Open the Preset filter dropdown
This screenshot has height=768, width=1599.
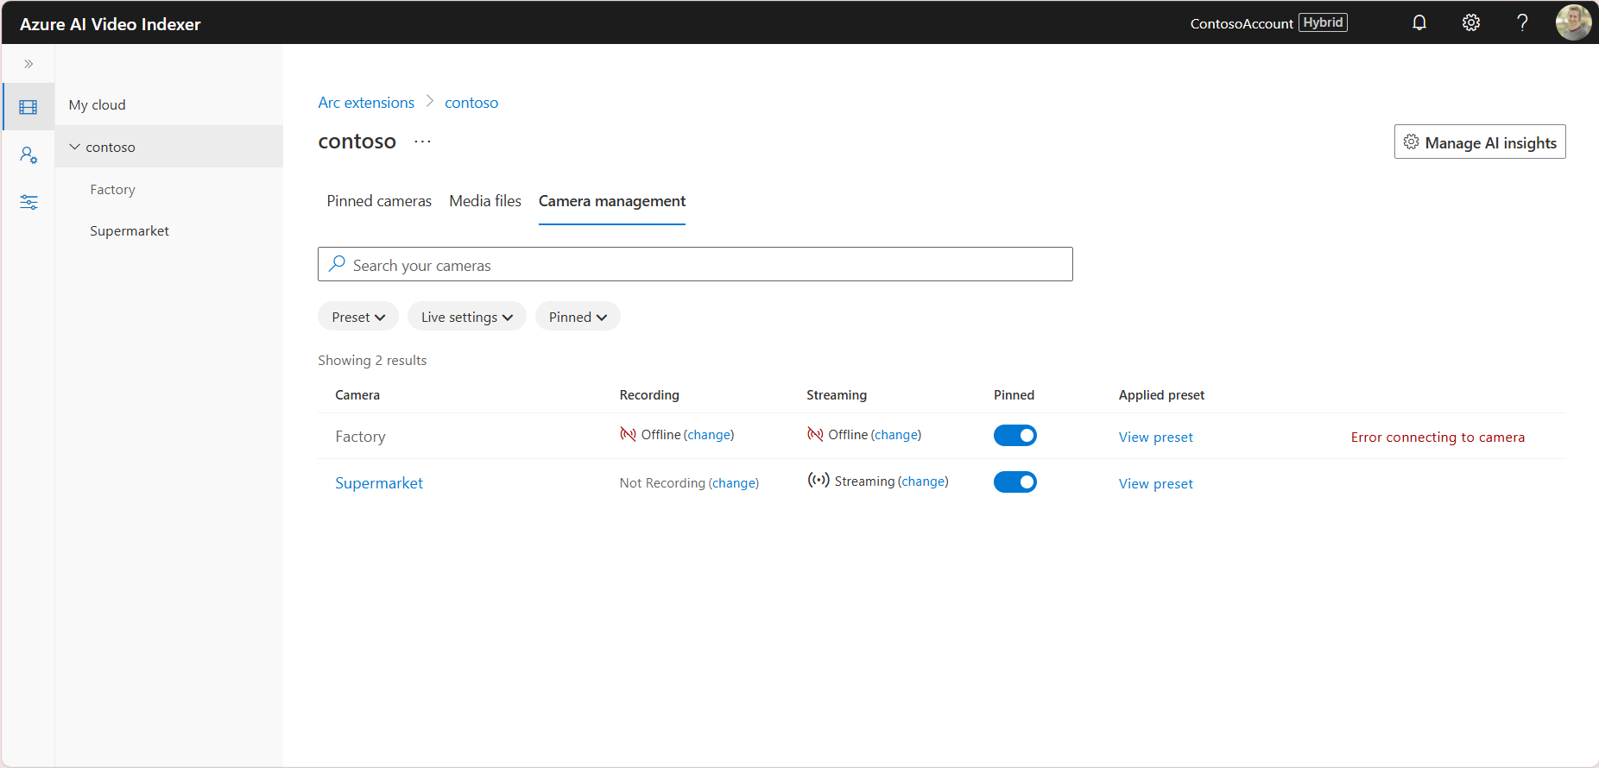(358, 317)
